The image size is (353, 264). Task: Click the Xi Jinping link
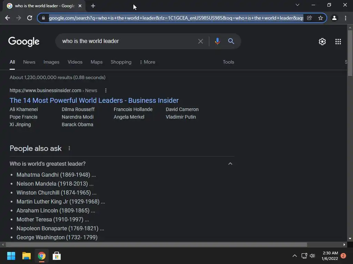point(20,124)
